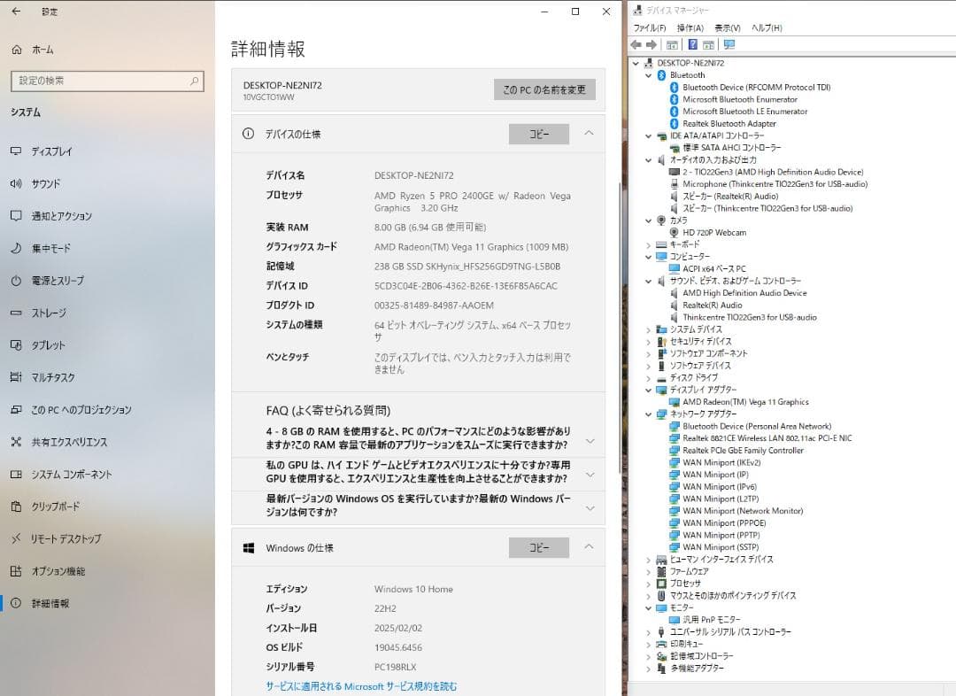Expand the キーボード tree node
Viewport: 956px width, 696px height.
pyautogui.click(x=649, y=244)
